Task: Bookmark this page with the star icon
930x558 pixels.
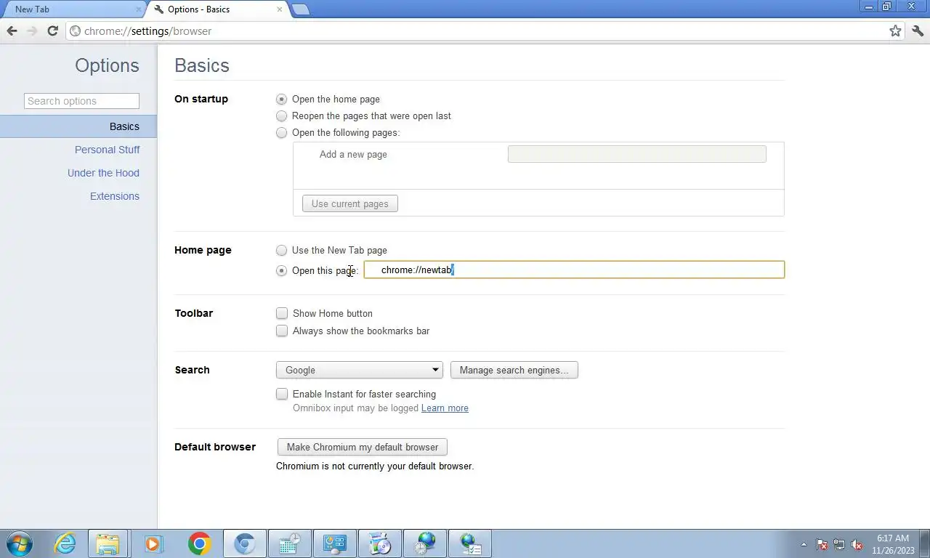Action: coord(895,31)
